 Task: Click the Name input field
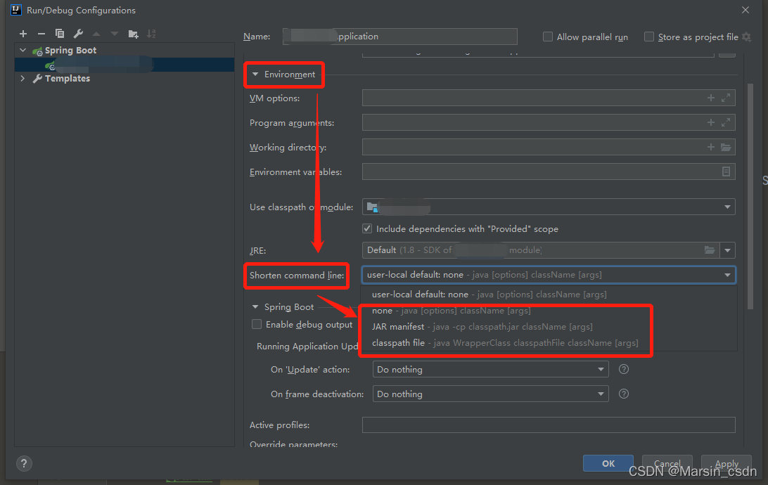tap(399, 37)
